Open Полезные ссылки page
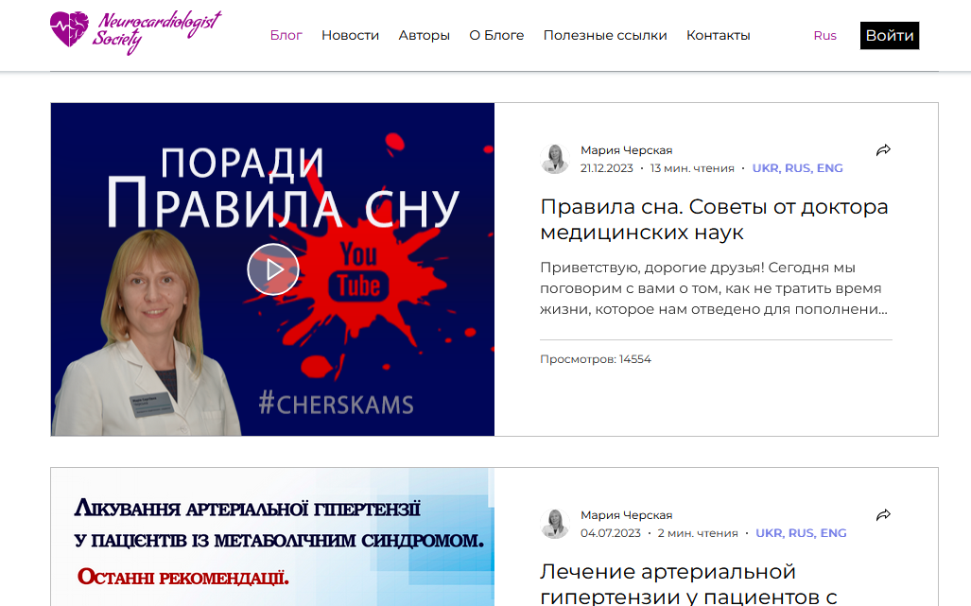Screen dimensions: 971x606 (x=605, y=35)
